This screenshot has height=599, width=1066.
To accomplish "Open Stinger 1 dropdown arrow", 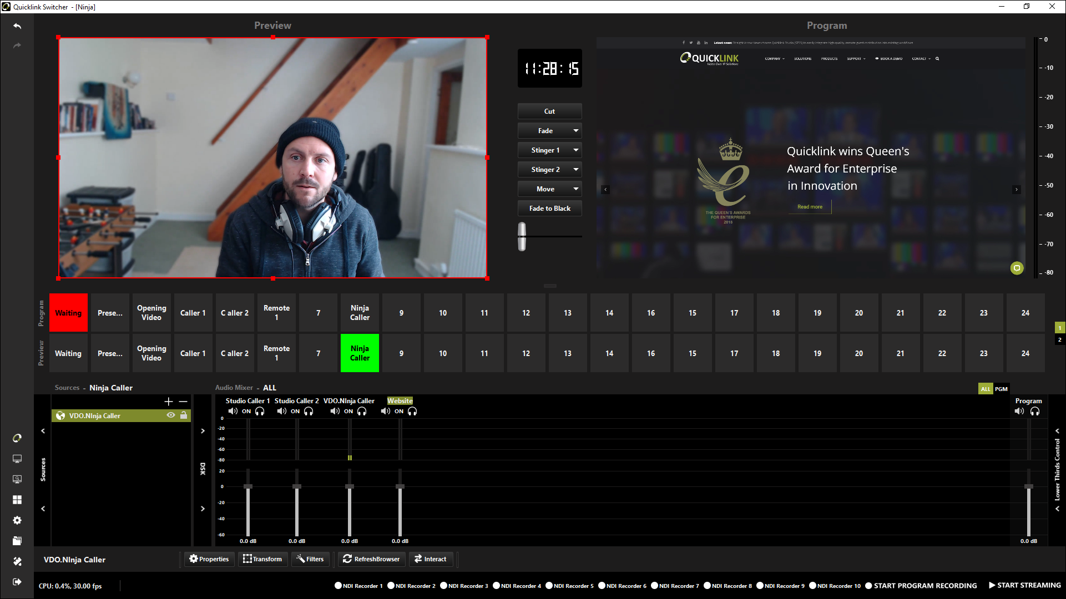I will [x=576, y=150].
